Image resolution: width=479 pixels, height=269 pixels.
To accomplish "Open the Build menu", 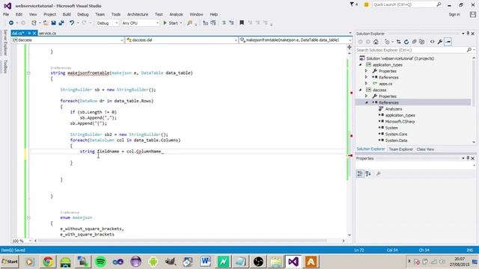I will [x=67, y=14].
